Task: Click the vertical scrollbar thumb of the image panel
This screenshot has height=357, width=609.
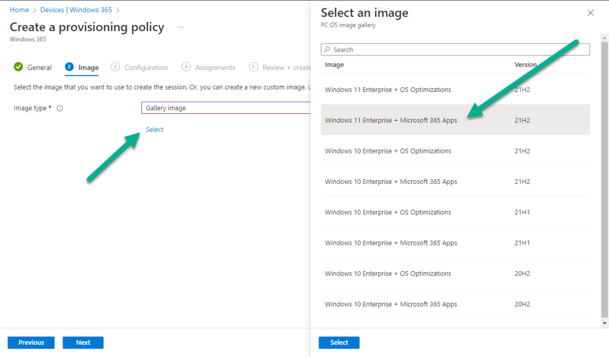Action: pos(604,178)
